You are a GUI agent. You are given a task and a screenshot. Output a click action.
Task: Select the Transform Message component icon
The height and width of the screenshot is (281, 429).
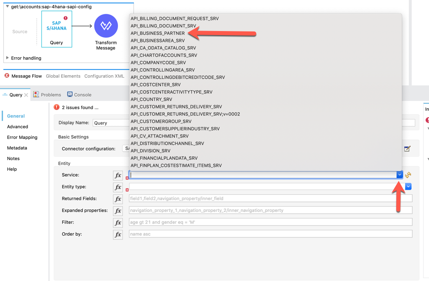[x=106, y=26]
